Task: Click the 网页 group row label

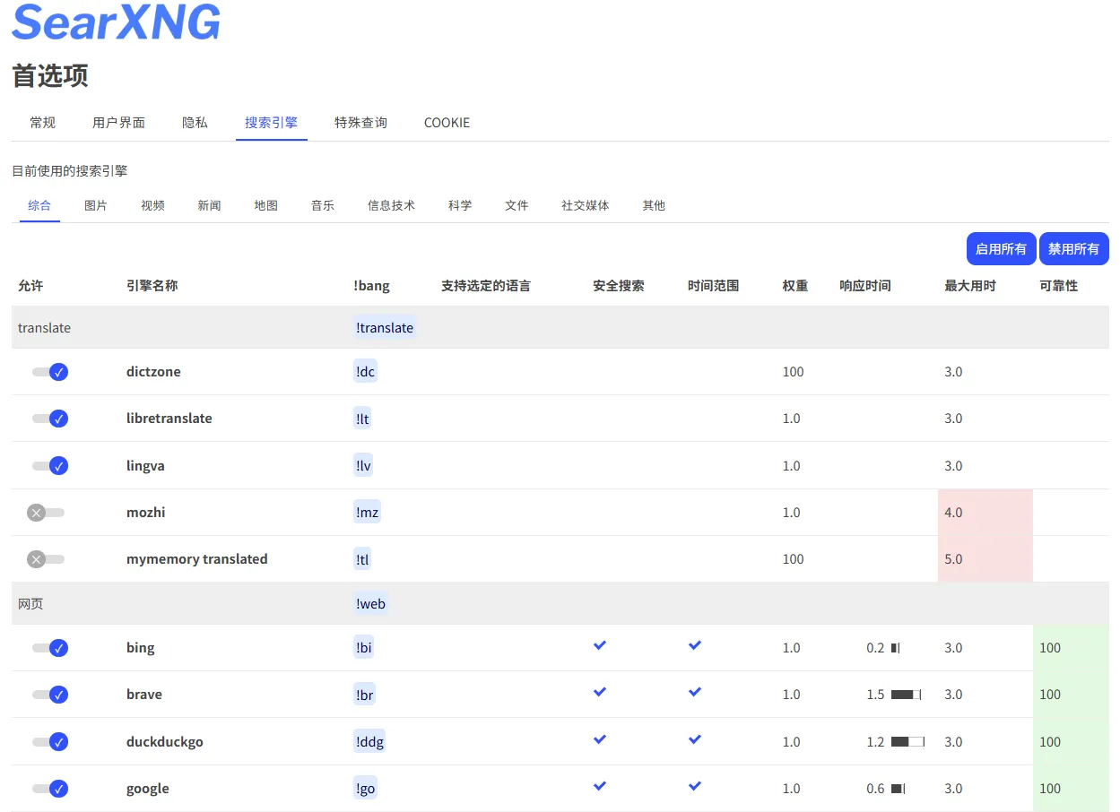Action: tap(30, 604)
